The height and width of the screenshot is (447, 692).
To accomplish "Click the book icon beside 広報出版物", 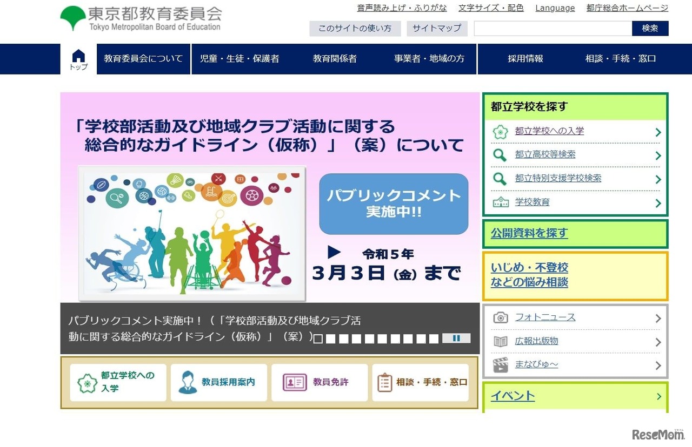I will coord(500,342).
